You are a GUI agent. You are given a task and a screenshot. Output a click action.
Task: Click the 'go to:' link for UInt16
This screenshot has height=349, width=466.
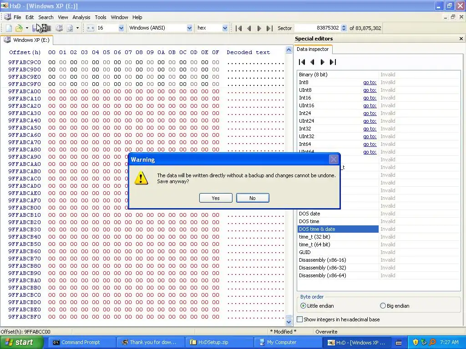[370, 105]
